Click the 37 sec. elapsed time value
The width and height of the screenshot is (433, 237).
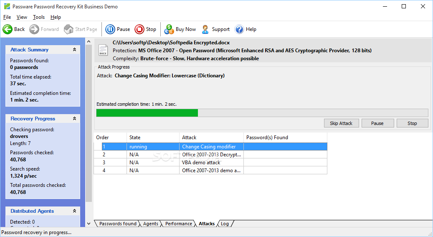(x=18, y=84)
